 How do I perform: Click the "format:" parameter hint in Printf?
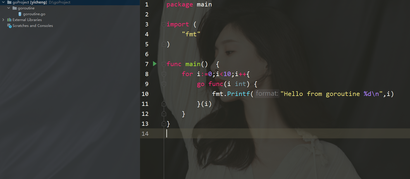[x=266, y=94]
